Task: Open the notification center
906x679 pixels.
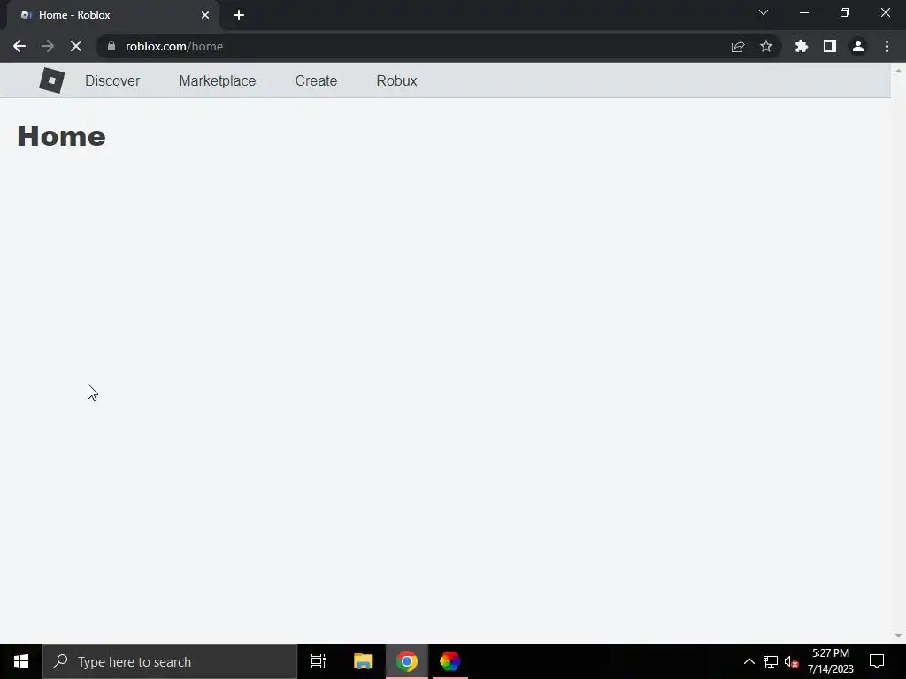Action: (x=877, y=661)
